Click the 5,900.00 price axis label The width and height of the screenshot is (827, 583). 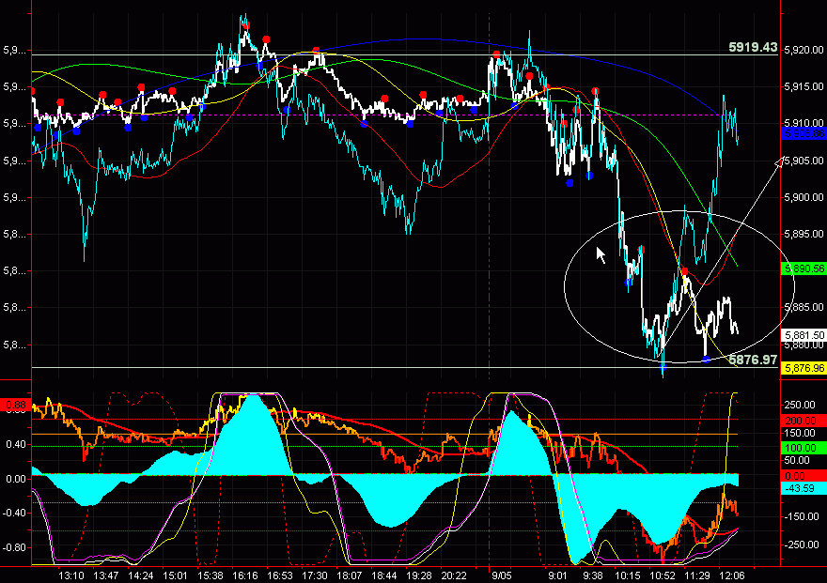point(804,197)
